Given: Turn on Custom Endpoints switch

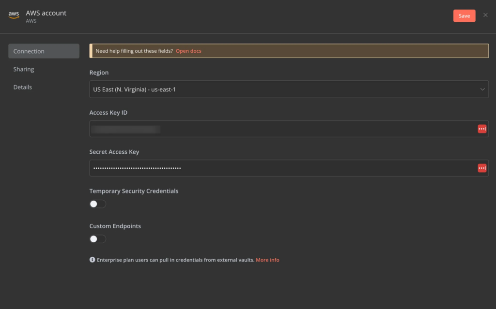Looking at the screenshot, I should tap(97, 239).
